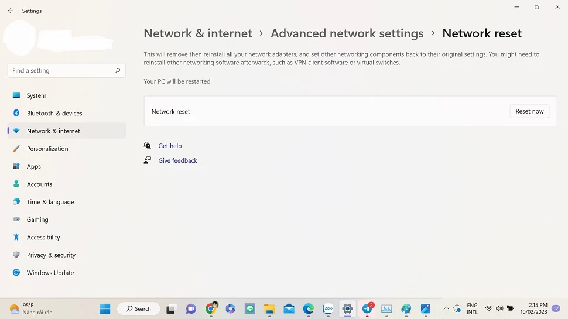The width and height of the screenshot is (568, 319).
Task: Open Bluetooth & devices settings
Action: tap(54, 113)
